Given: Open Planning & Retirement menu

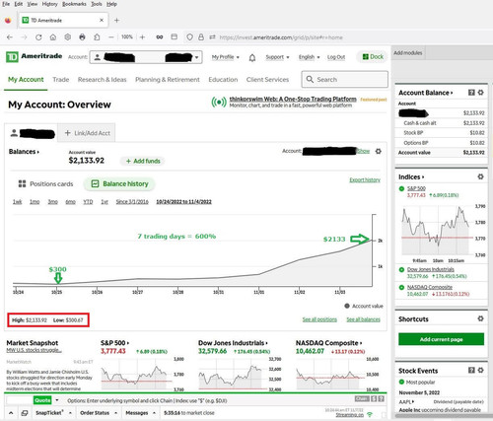Looking at the screenshot, I should point(168,80).
